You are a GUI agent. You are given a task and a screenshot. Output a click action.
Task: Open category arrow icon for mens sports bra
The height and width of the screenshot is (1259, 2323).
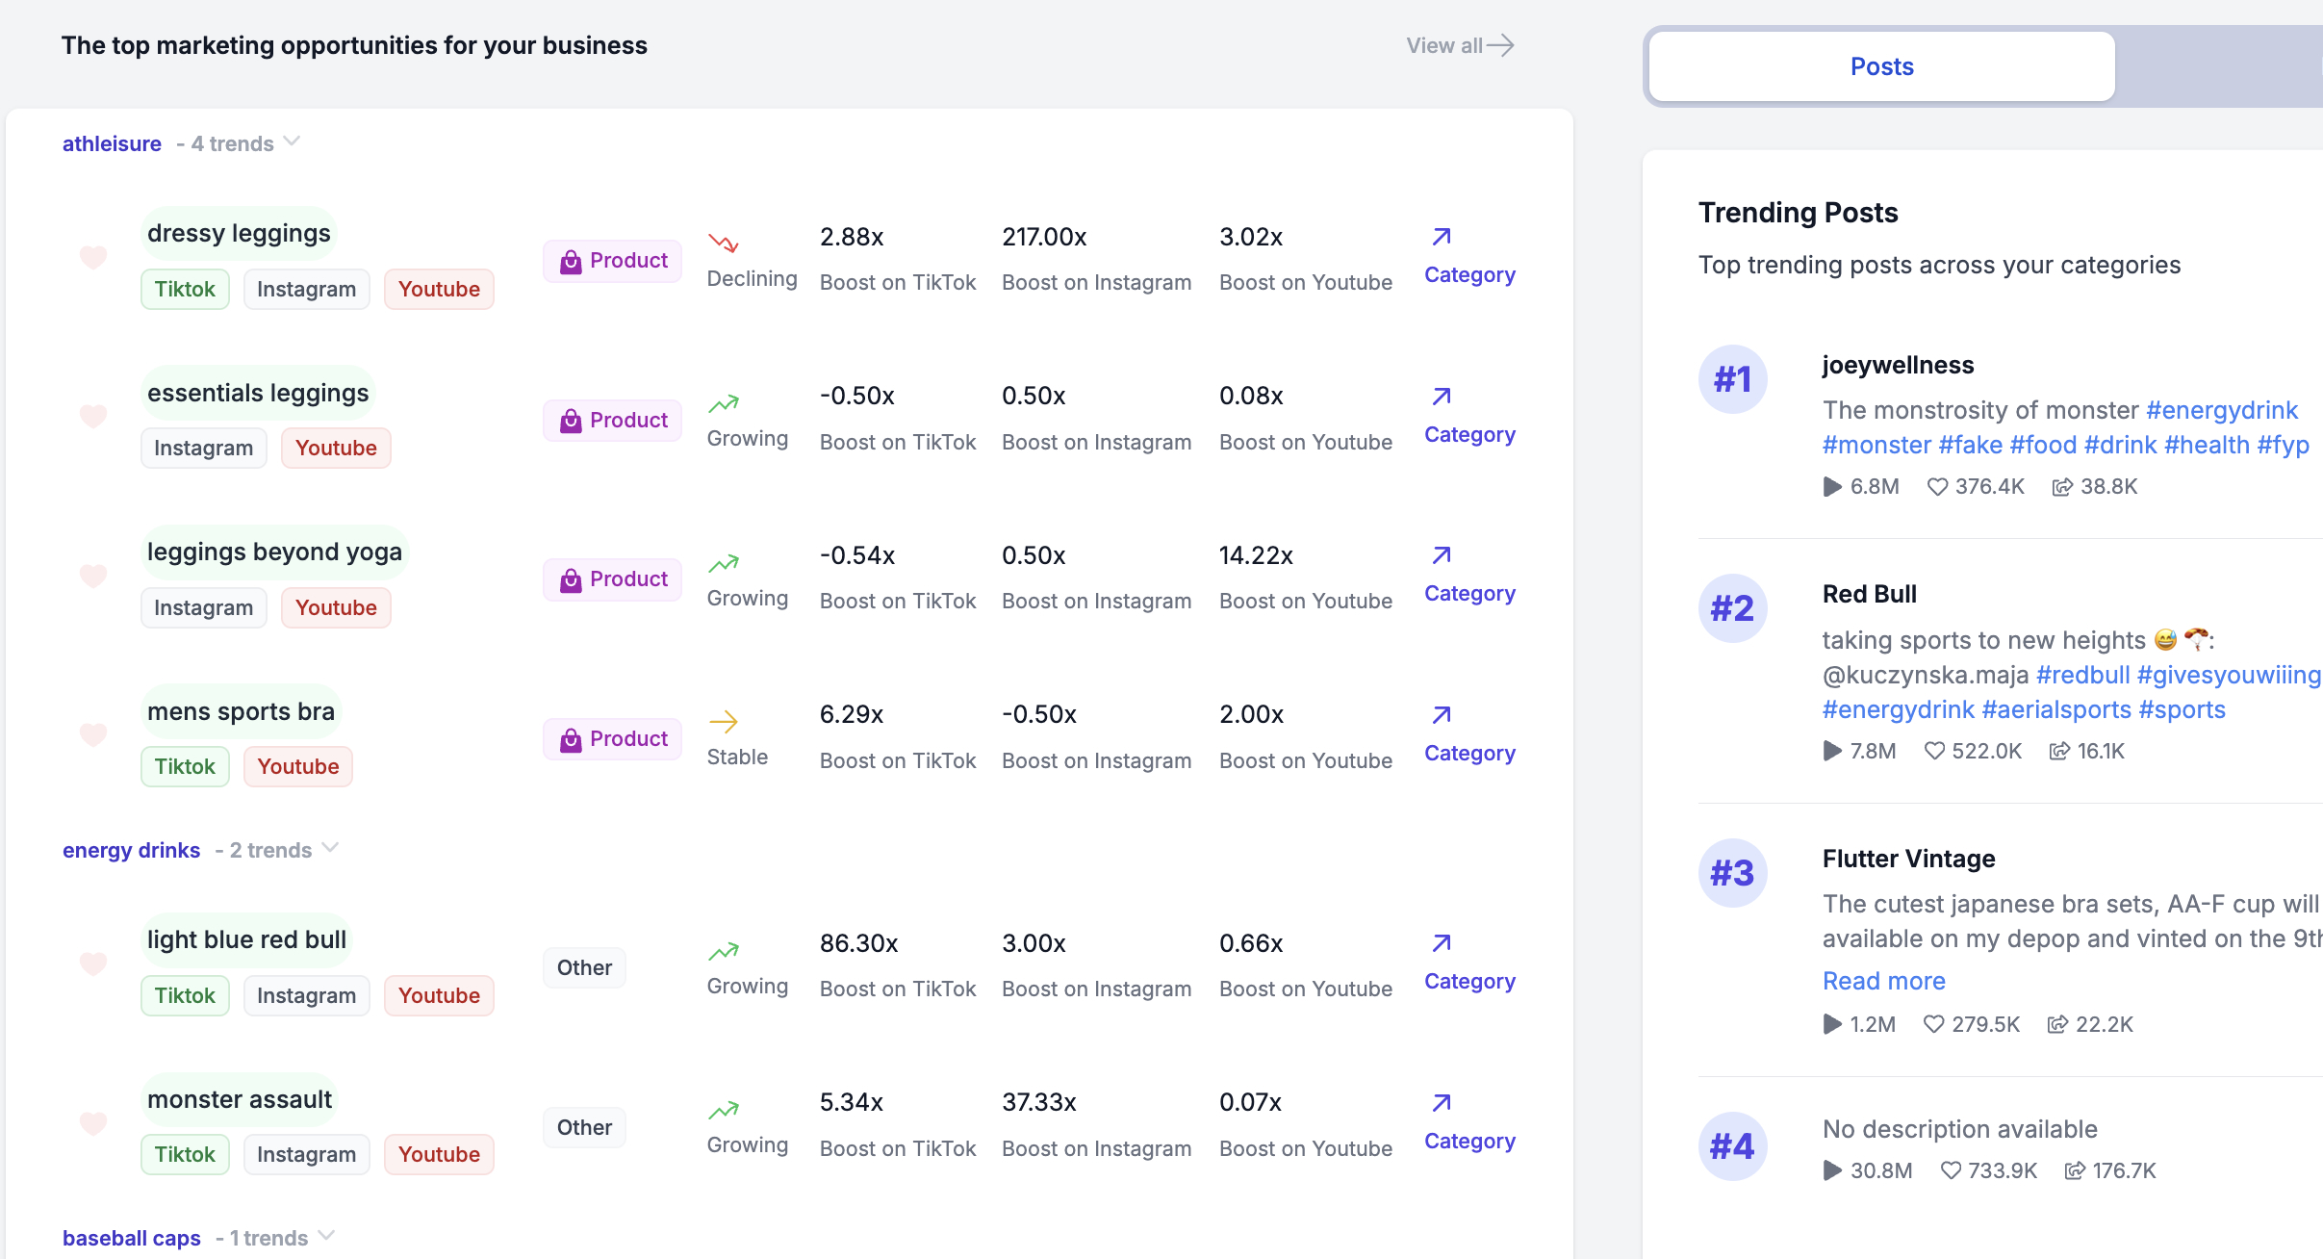(x=1441, y=715)
